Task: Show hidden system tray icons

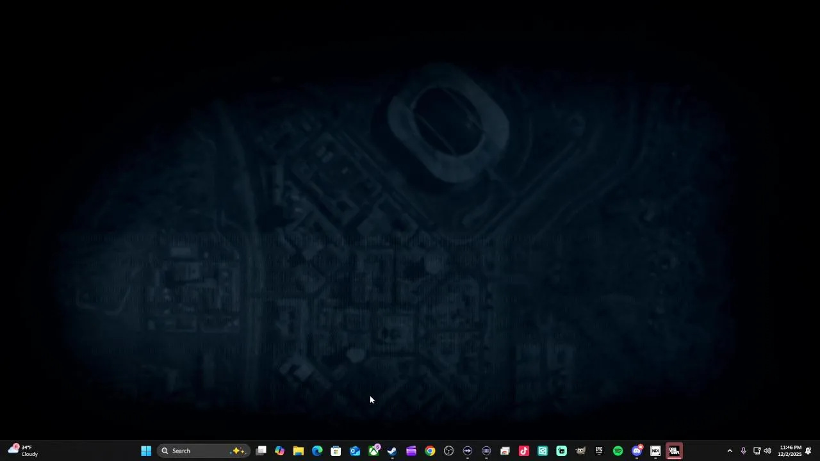Action: coord(729,451)
